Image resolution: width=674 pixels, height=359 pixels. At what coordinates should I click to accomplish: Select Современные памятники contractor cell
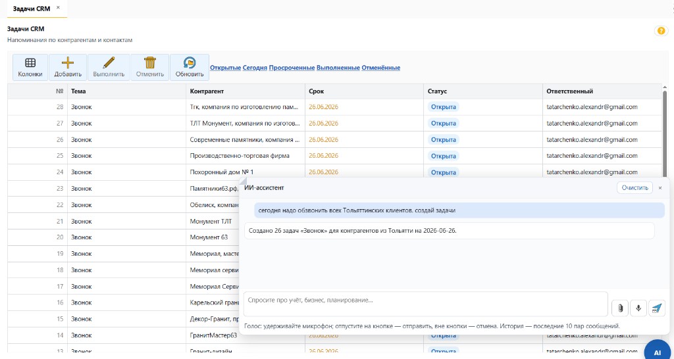245,139
